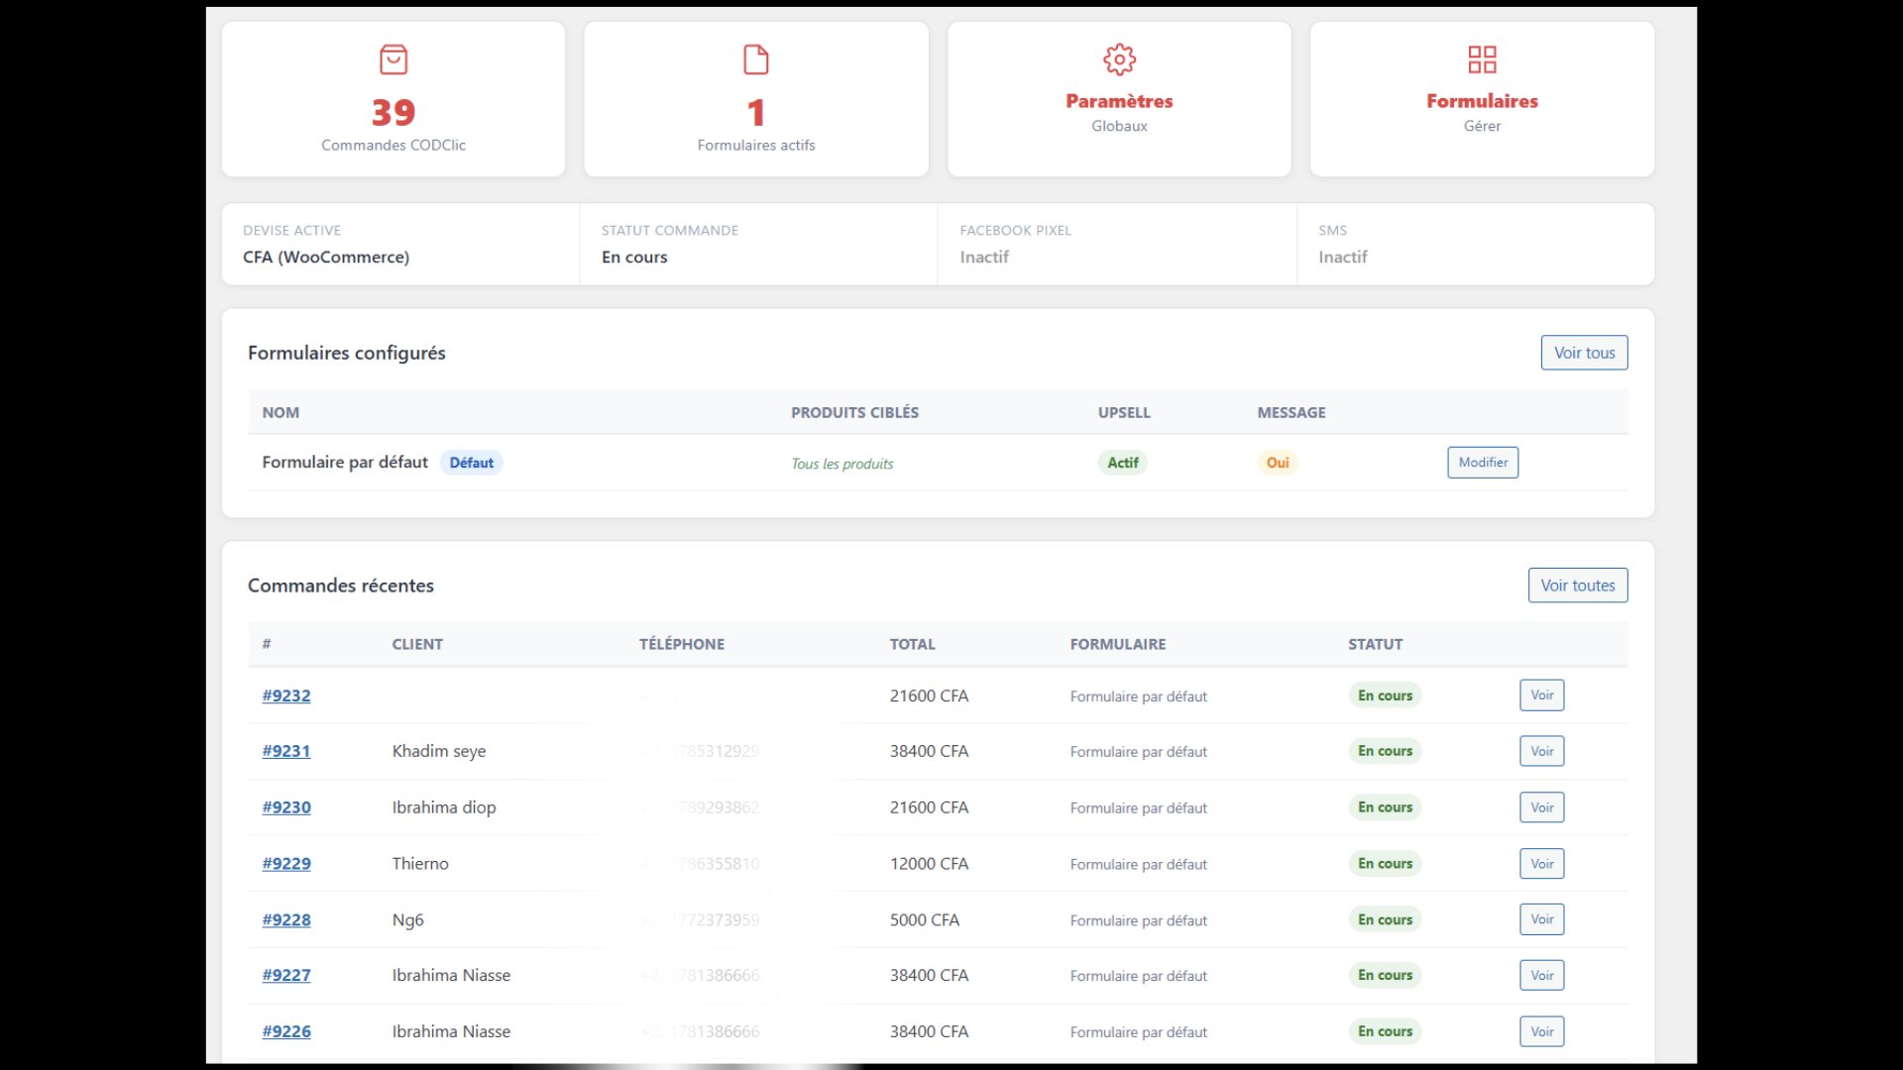Click the Facebook Pixel Inactif status
Viewport: 1903px width, 1070px height.
coord(984,257)
